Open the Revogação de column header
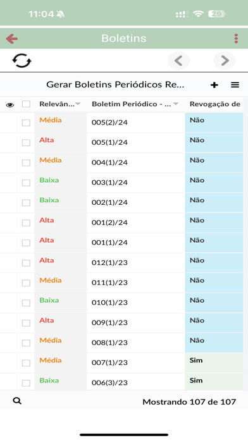This screenshot has height=440, width=248. (x=215, y=104)
